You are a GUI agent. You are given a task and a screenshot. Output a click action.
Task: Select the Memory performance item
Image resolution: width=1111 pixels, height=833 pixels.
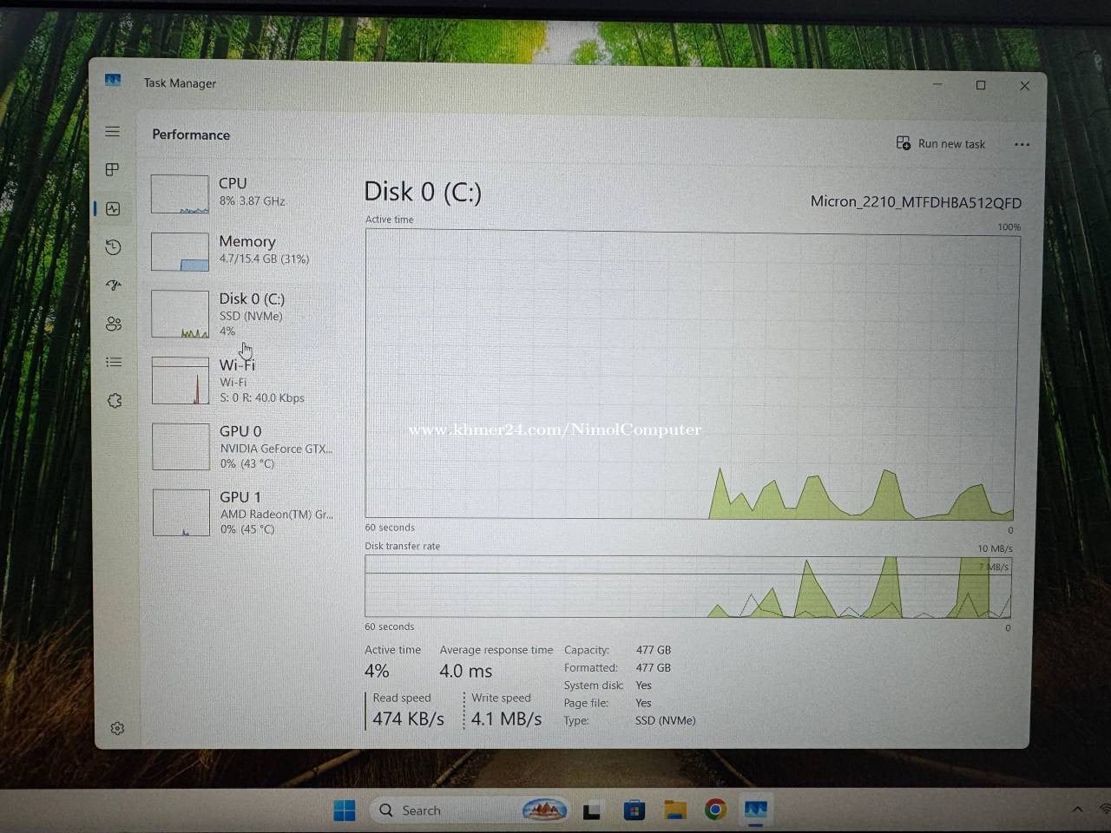243,251
